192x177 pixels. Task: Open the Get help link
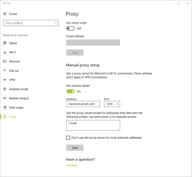pos(72,165)
